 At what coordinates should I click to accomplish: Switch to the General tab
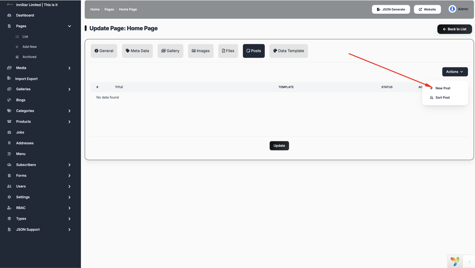(104, 51)
